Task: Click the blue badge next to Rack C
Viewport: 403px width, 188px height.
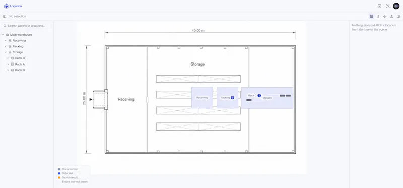Action: [259, 96]
